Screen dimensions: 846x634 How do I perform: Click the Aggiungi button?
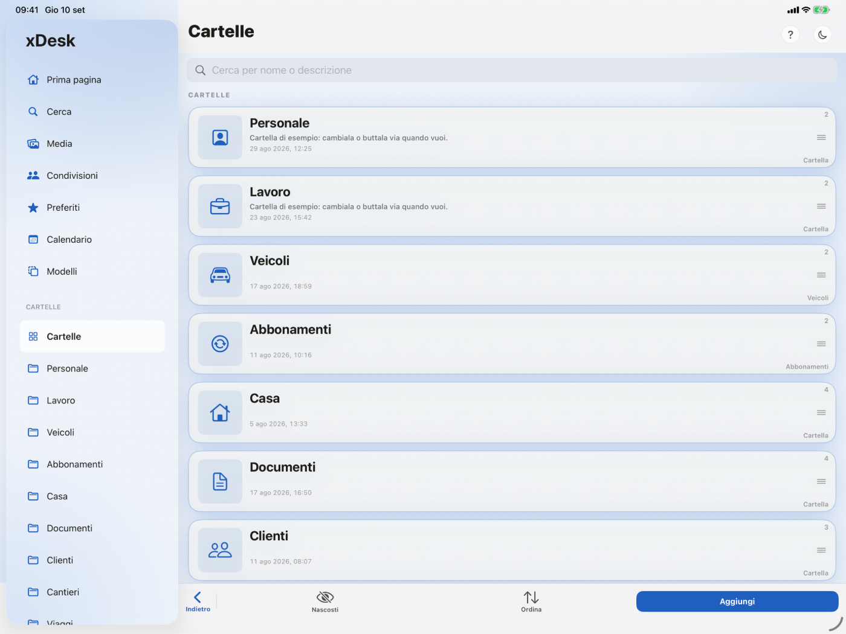coord(737,601)
